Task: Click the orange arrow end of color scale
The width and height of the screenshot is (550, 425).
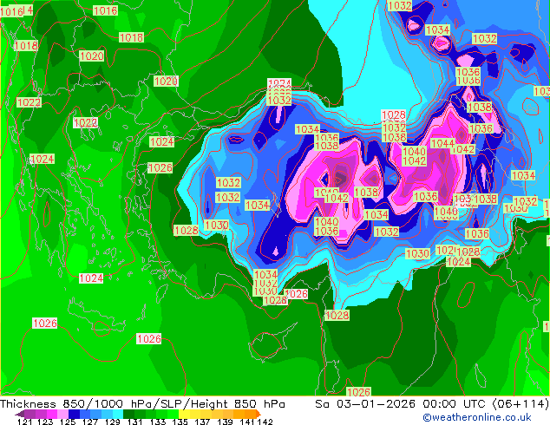Action: [x=259, y=414]
